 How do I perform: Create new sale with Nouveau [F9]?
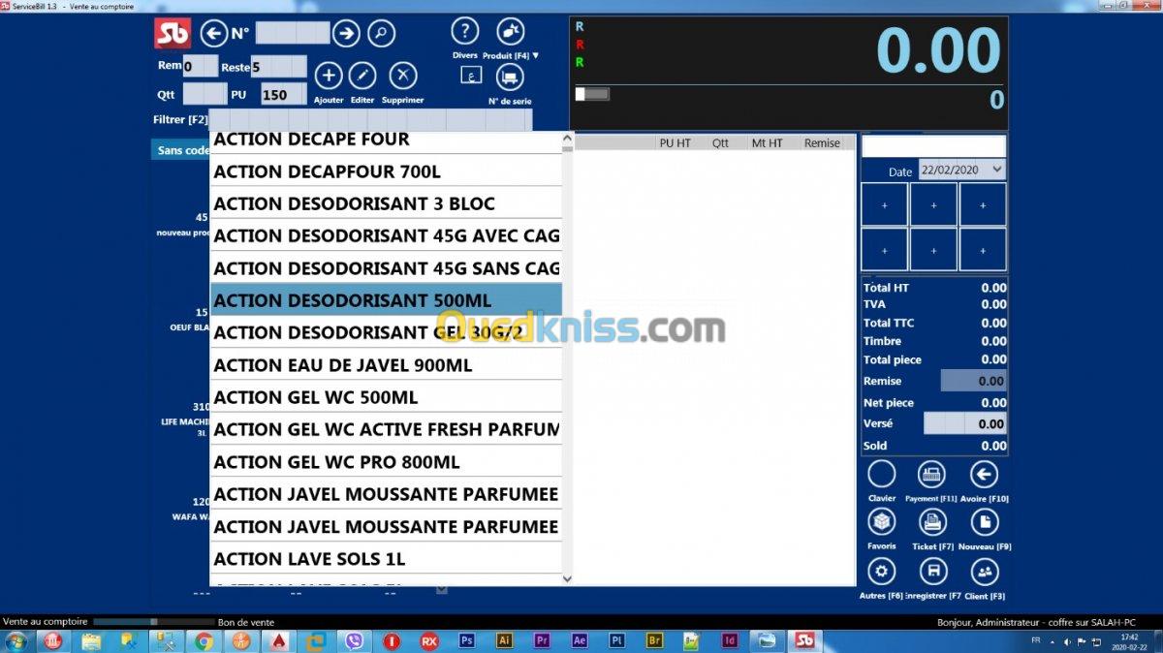tap(985, 522)
